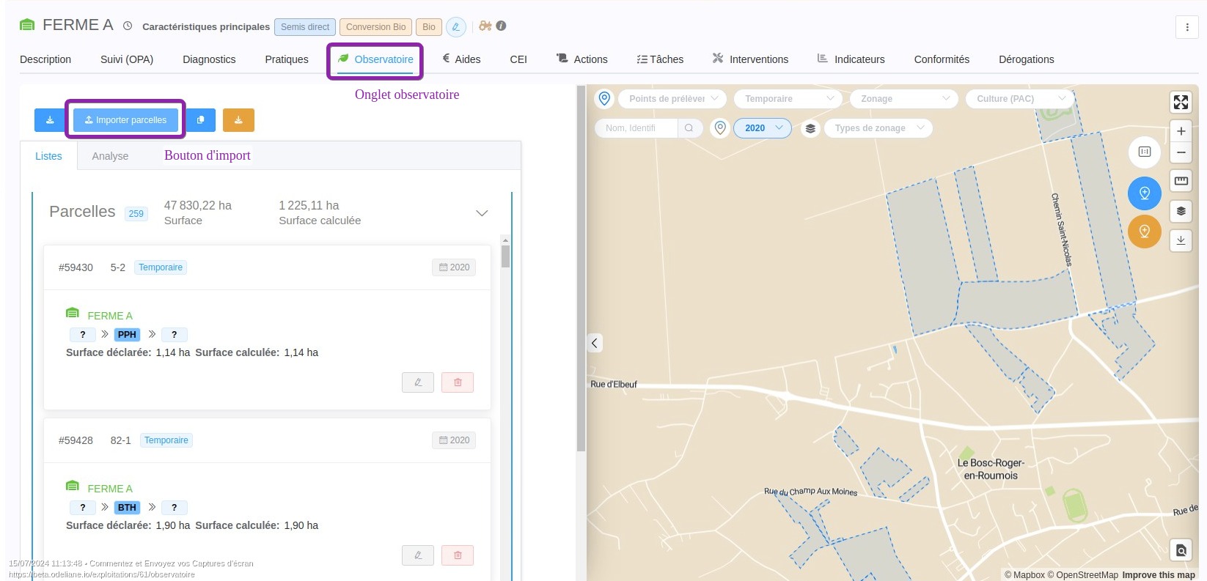The width and height of the screenshot is (1207, 581).
Task: Toggle the Semis direct tag
Action: tap(304, 27)
